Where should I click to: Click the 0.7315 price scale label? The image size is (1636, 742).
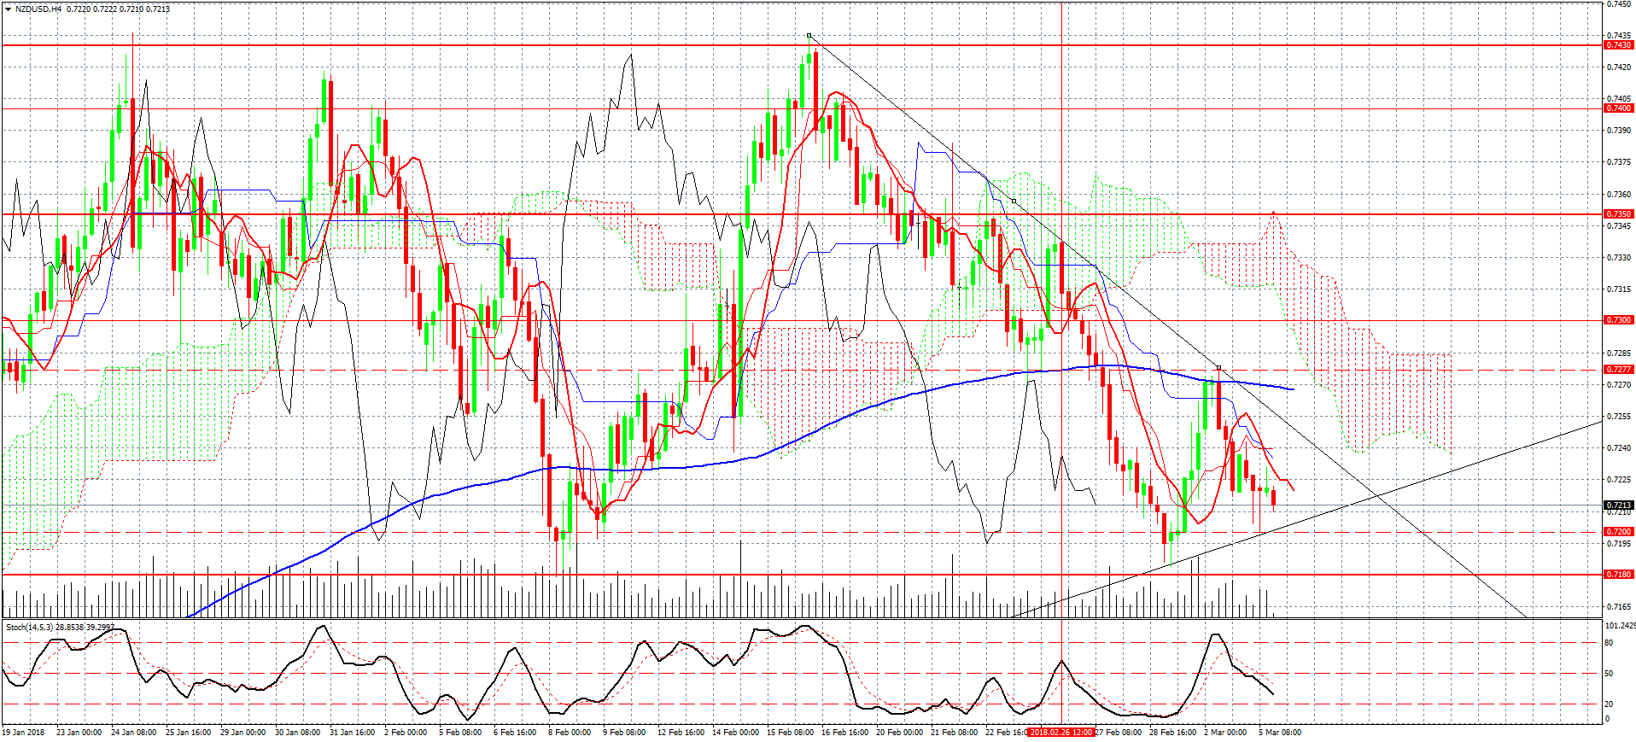1619,289
